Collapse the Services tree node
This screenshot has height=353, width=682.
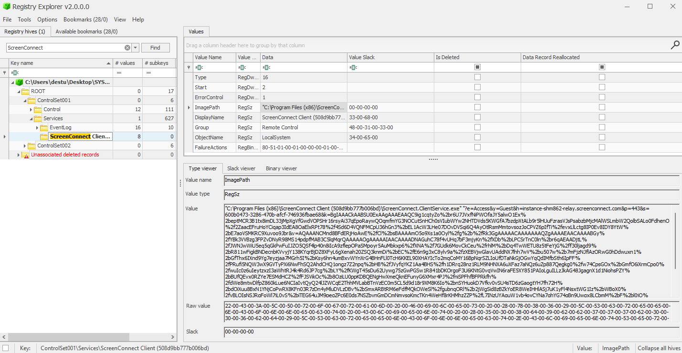(x=32, y=118)
